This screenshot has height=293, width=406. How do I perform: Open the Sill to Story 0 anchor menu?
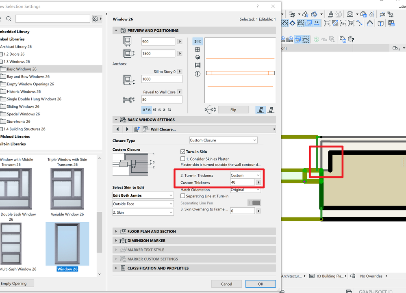pos(180,72)
